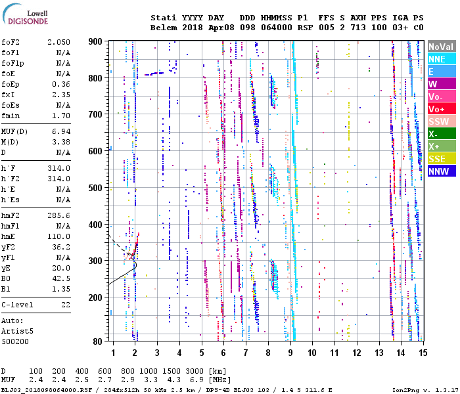This screenshot has width=460, height=394.
Task: Click the 064000 time value
Action: coord(277,28)
